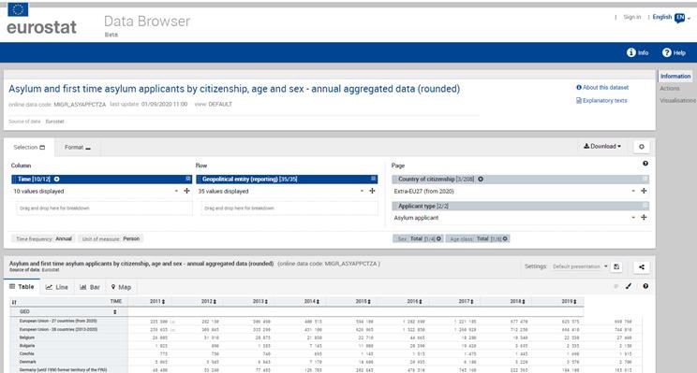Click the swap axes icon in the table corner
The image size is (697, 373).
point(14,302)
